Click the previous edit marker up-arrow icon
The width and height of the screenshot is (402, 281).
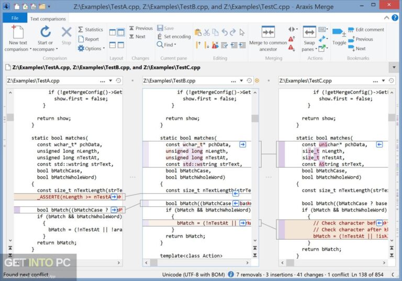click(198, 45)
